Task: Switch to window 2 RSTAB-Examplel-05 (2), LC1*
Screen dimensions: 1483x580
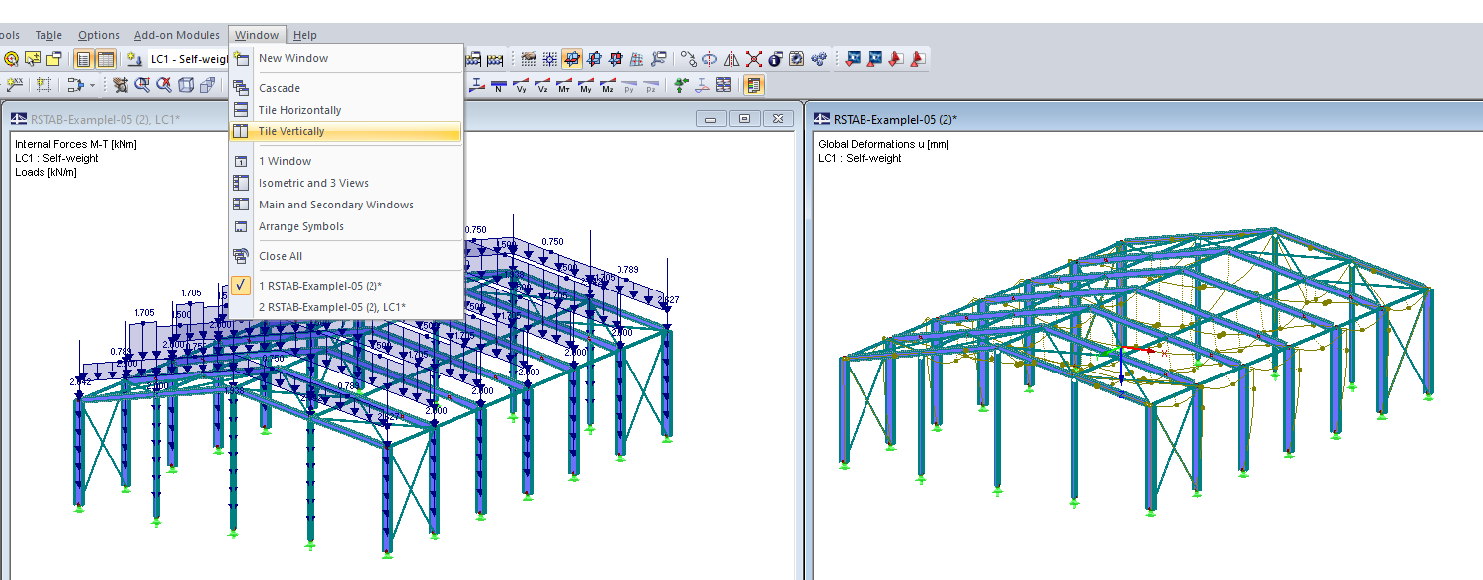Action: click(x=345, y=307)
